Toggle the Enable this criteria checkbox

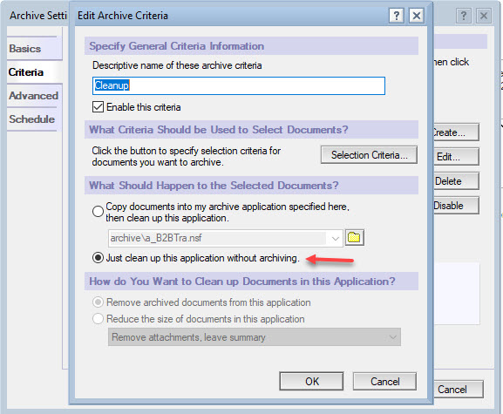(98, 107)
